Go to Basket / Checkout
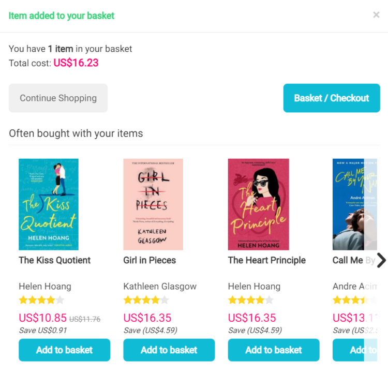The width and height of the screenshot is (388, 374). pyautogui.click(x=331, y=98)
